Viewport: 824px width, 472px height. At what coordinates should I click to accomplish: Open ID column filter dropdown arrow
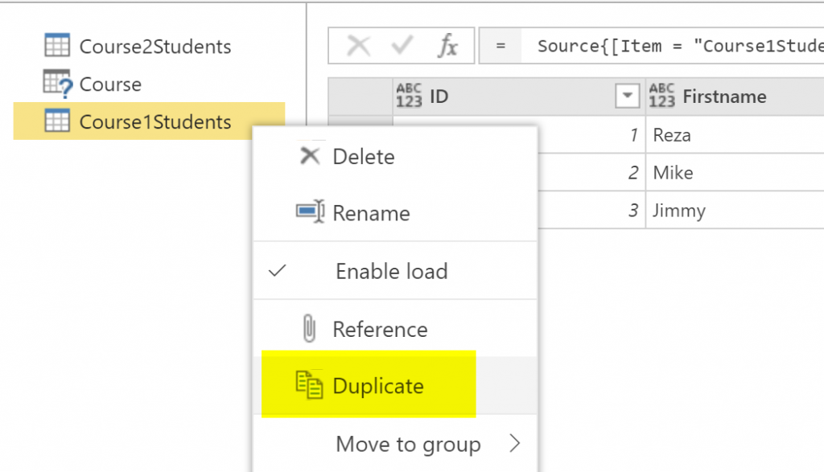626,96
